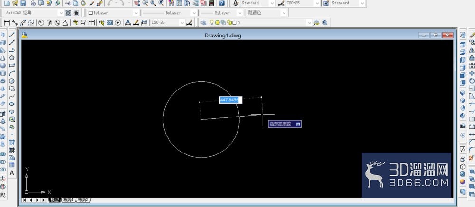The image size is (475, 207).
Task: Toggle layer 0 lock icon
Action: pos(230,23)
